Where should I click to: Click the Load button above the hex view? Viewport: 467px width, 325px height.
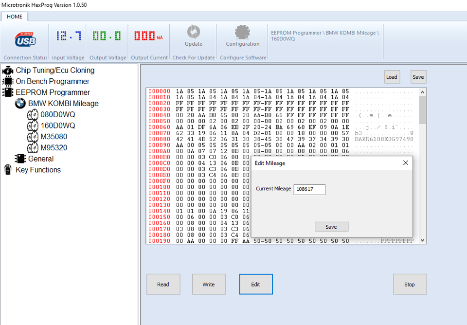[x=392, y=77]
